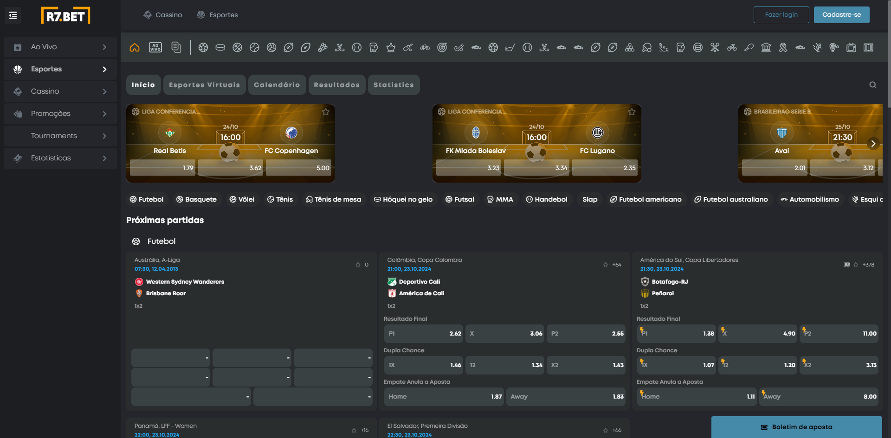Filter by the Basquete chip
The image size is (891, 438).
[196, 199]
